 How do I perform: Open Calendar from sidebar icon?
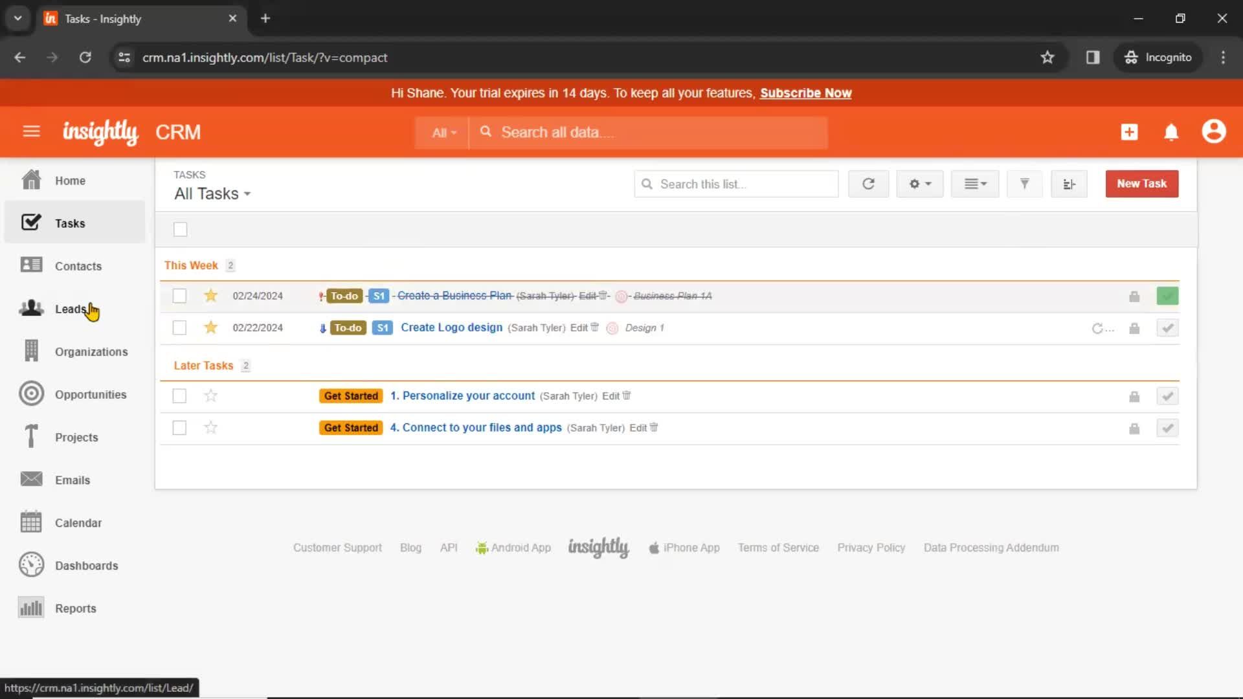(30, 522)
